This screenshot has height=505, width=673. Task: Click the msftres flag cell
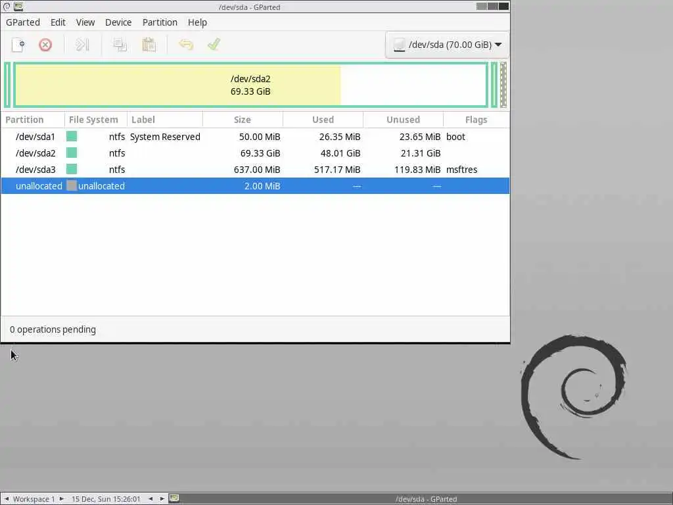click(x=462, y=170)
